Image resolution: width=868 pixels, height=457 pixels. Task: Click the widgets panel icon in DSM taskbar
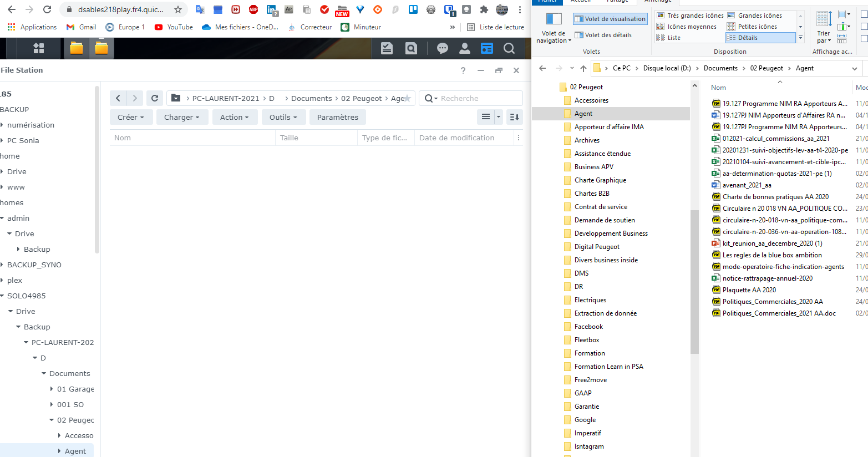pyautogui.click(x=486, y=49)
